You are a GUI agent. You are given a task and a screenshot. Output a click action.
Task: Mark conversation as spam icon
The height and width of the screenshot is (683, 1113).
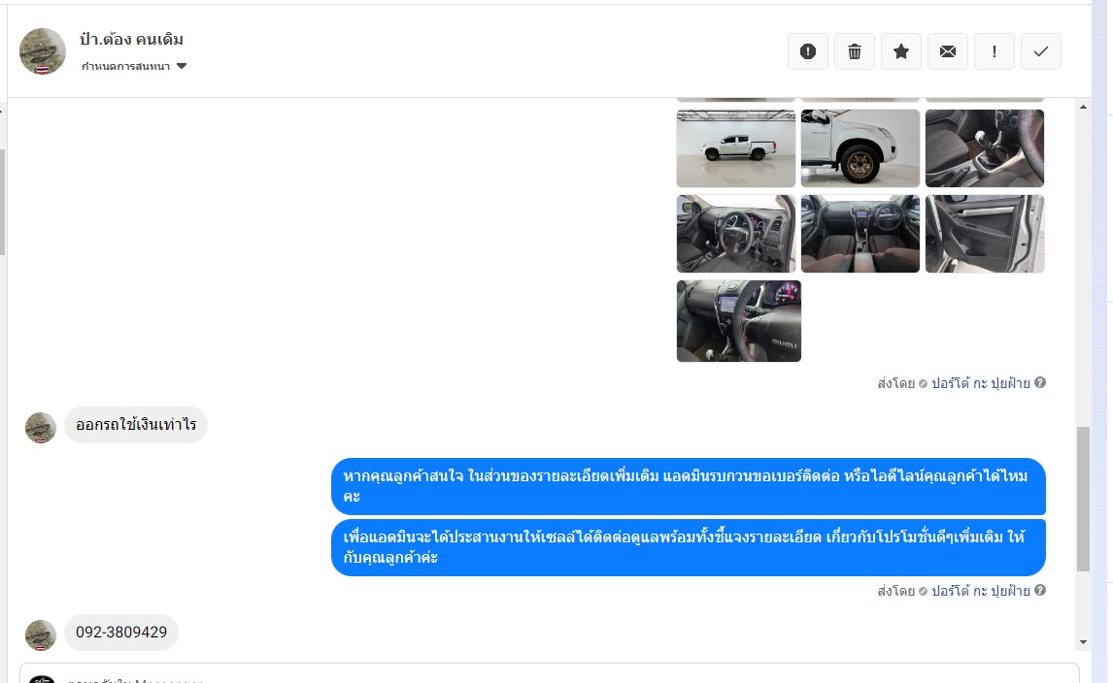click(808, 51)
